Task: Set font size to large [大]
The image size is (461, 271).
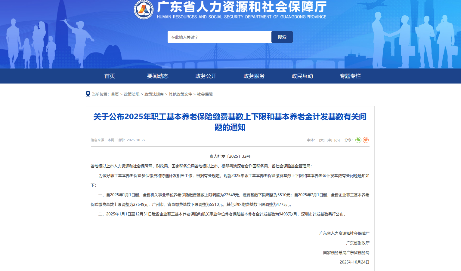Action: [x=322, y=140]
